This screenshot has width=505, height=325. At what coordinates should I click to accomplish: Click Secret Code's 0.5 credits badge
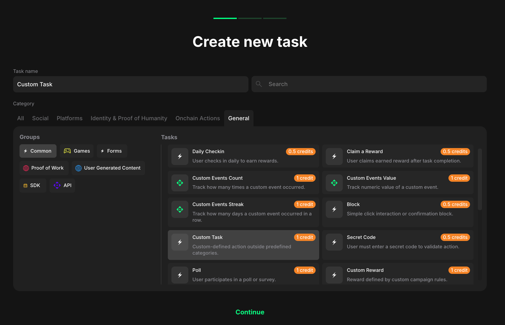(455, 237)
